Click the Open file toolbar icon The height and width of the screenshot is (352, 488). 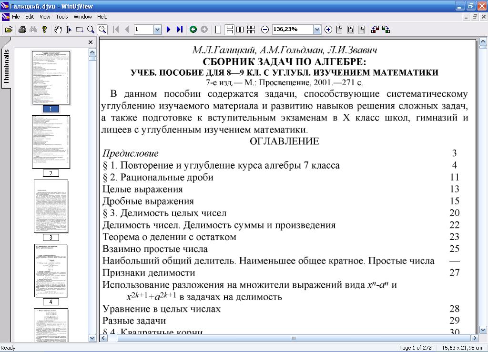[x=9, y=30]
